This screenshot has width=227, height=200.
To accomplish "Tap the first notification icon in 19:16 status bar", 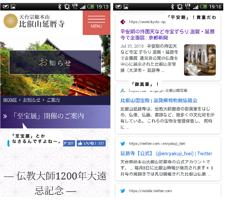I will tap(118, 7).
